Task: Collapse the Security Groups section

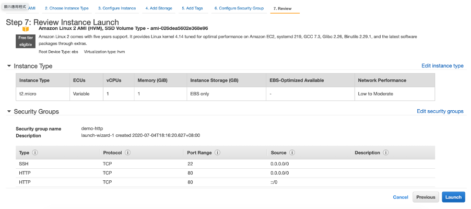Action: click(9, 112)
